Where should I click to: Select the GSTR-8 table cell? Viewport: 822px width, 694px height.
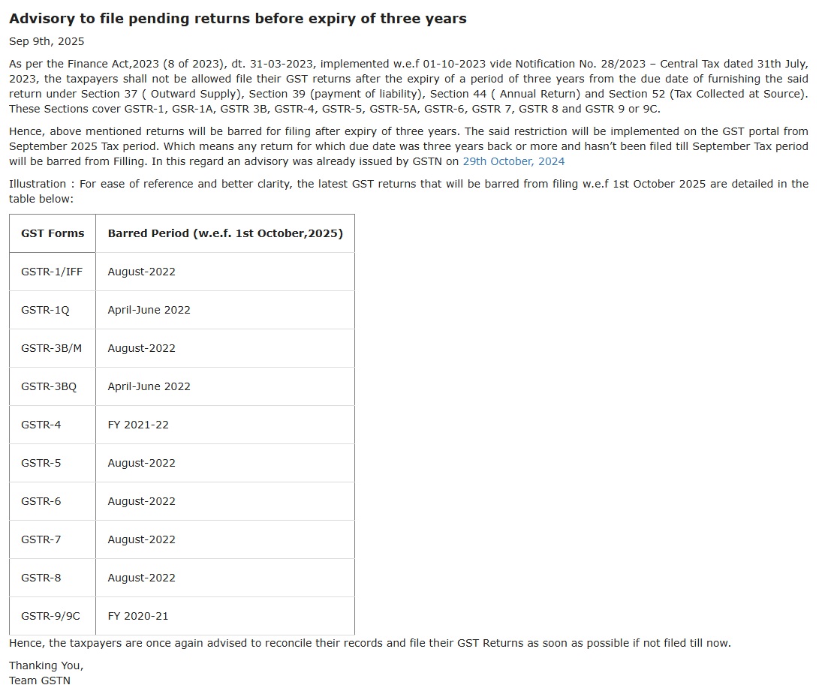pyautogui.click(x=41, y=578)
